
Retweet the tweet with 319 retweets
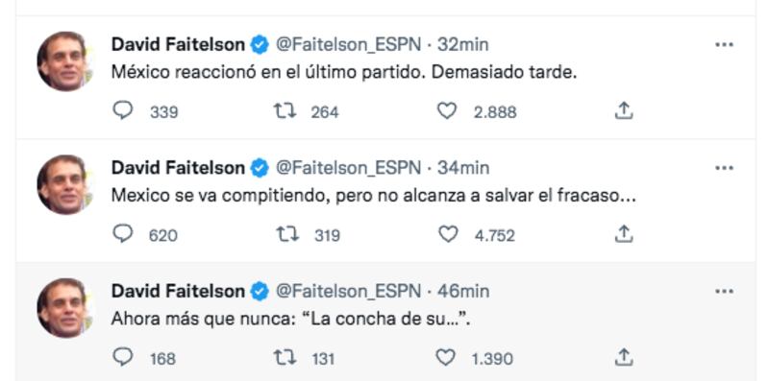click(x=286, y=234)
